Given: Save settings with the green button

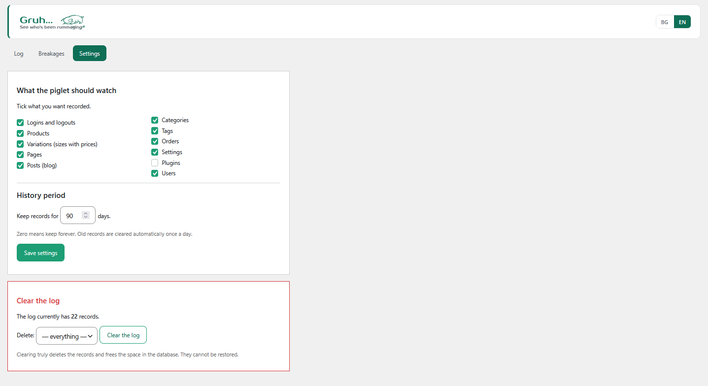Looking at the screenshot, I should point(40,253).
